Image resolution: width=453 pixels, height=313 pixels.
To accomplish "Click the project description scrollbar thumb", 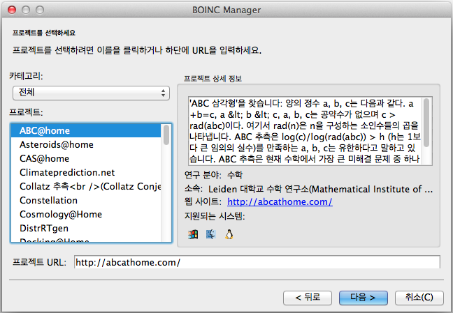I will tap(426, 123).
